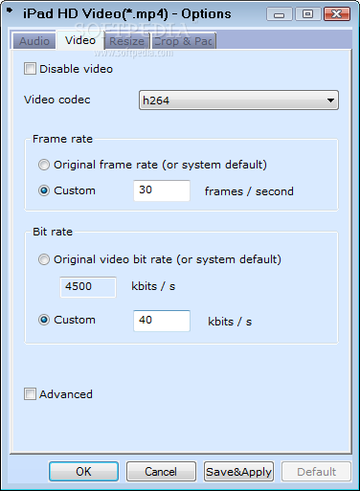Minimize the Options window
The width and height of the screenshot is (360, 491).
click(x=279, y=14)
